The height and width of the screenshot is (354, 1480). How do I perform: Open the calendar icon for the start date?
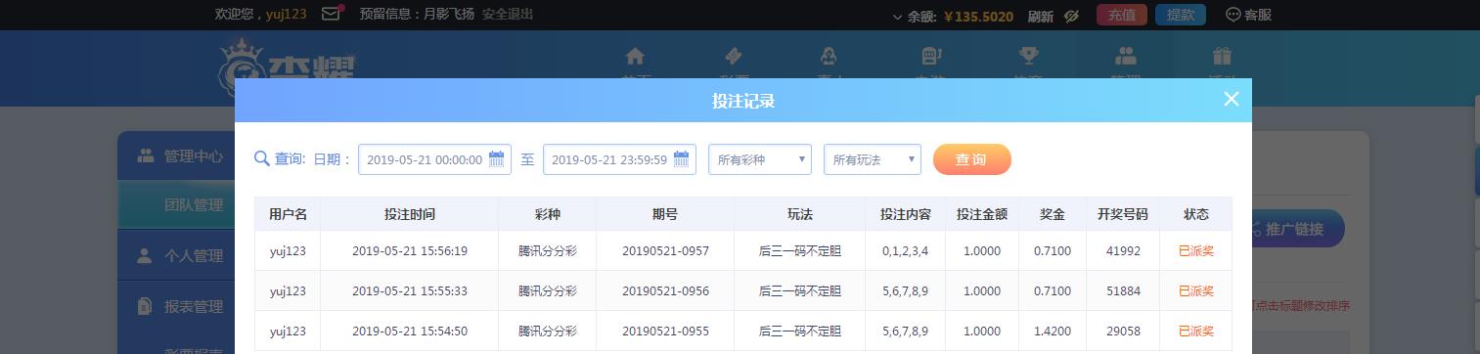click(496, 159)
